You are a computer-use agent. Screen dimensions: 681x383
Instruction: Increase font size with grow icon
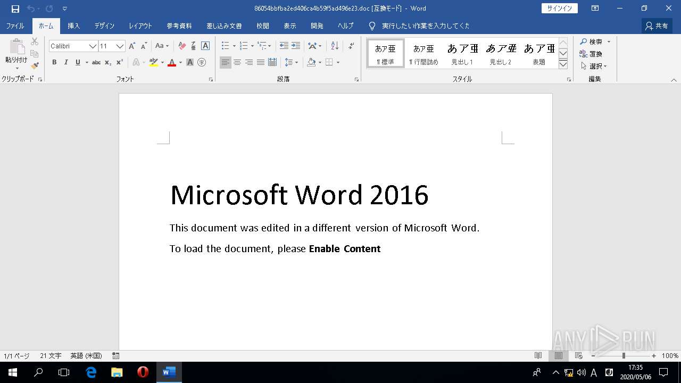132,46
